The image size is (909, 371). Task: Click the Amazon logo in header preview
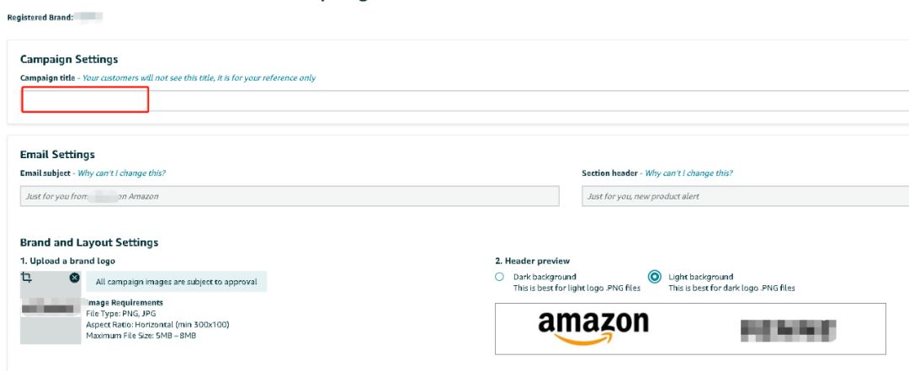point(593,327)
